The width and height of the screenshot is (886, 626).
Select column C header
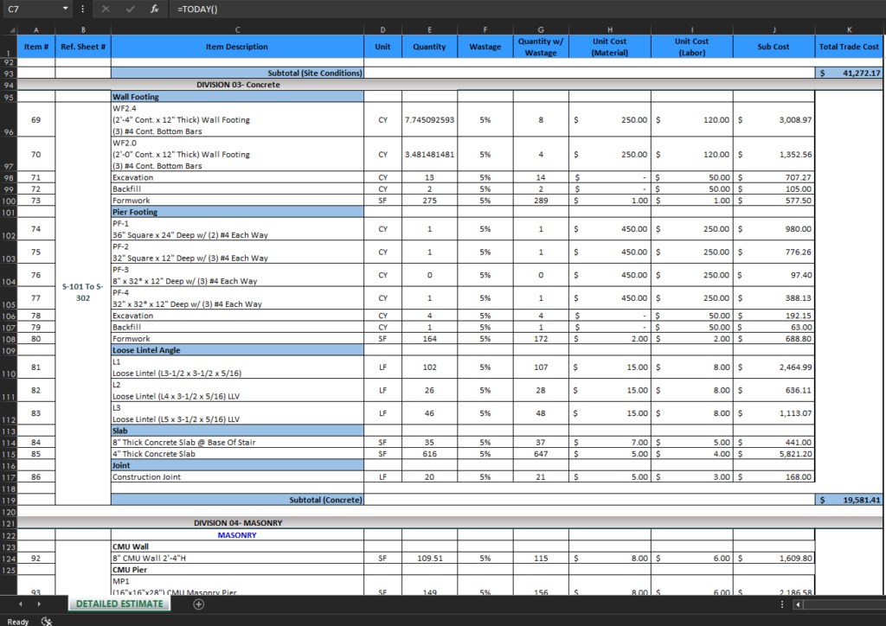click(x=236, y=29)
